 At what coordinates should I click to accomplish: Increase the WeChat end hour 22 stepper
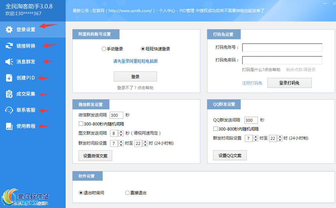tap(145, 142)
